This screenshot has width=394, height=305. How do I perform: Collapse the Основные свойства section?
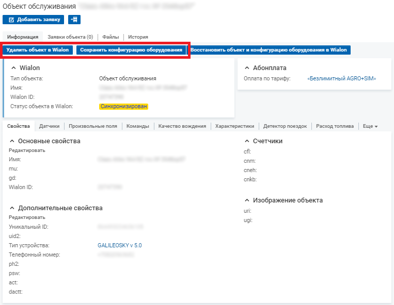tap(12, 141)
